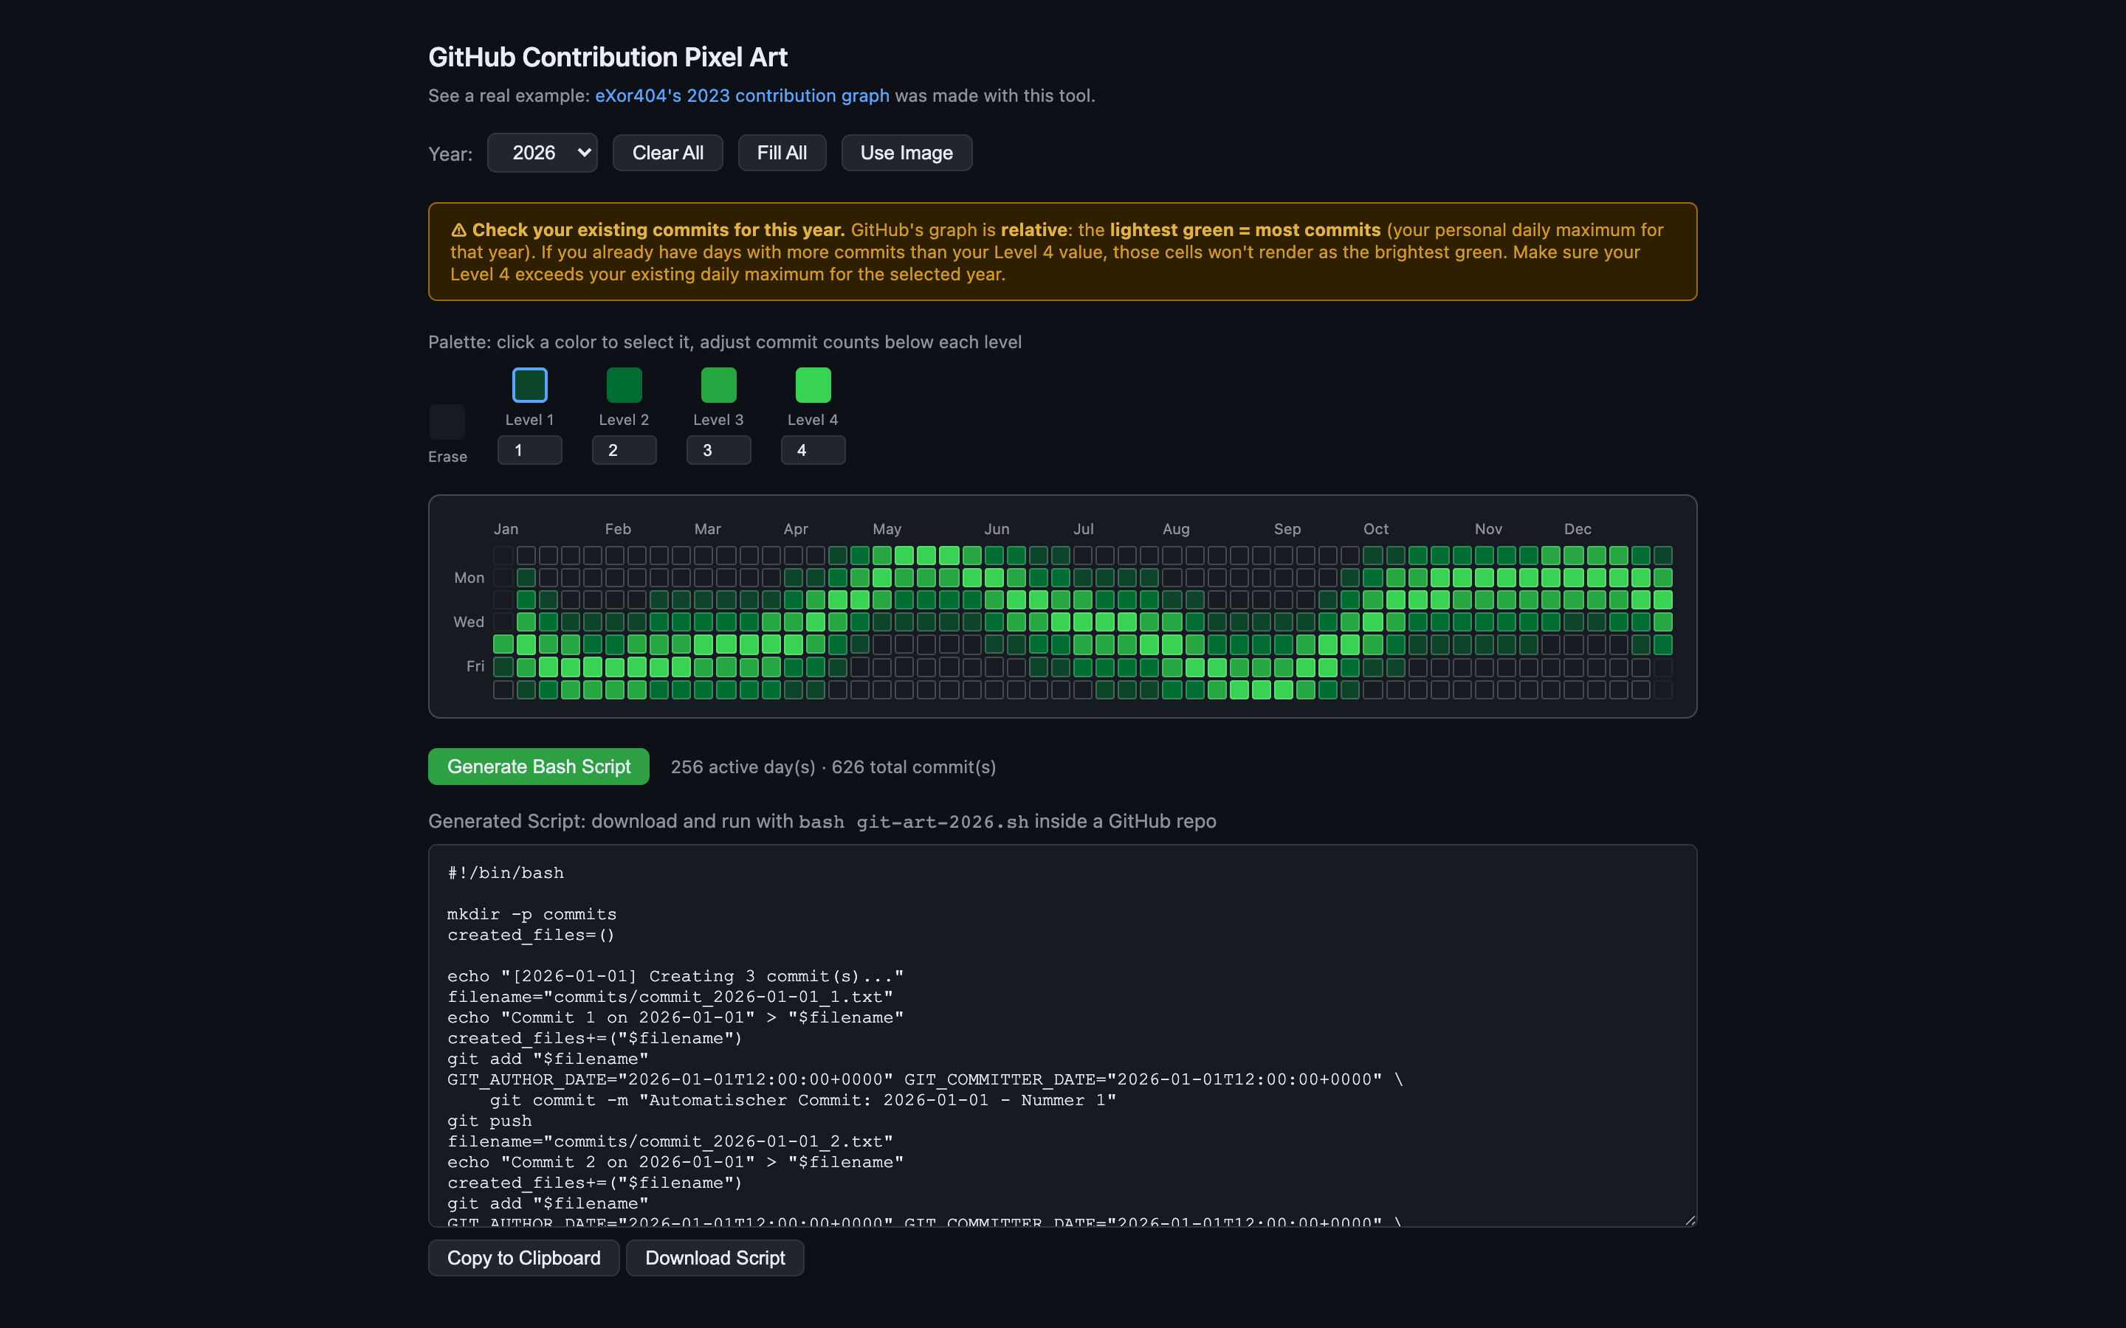Screen dimensions: 2126x1328
Task: Click the 'mkdir -p commits' script line
Action: coord(531,914)
